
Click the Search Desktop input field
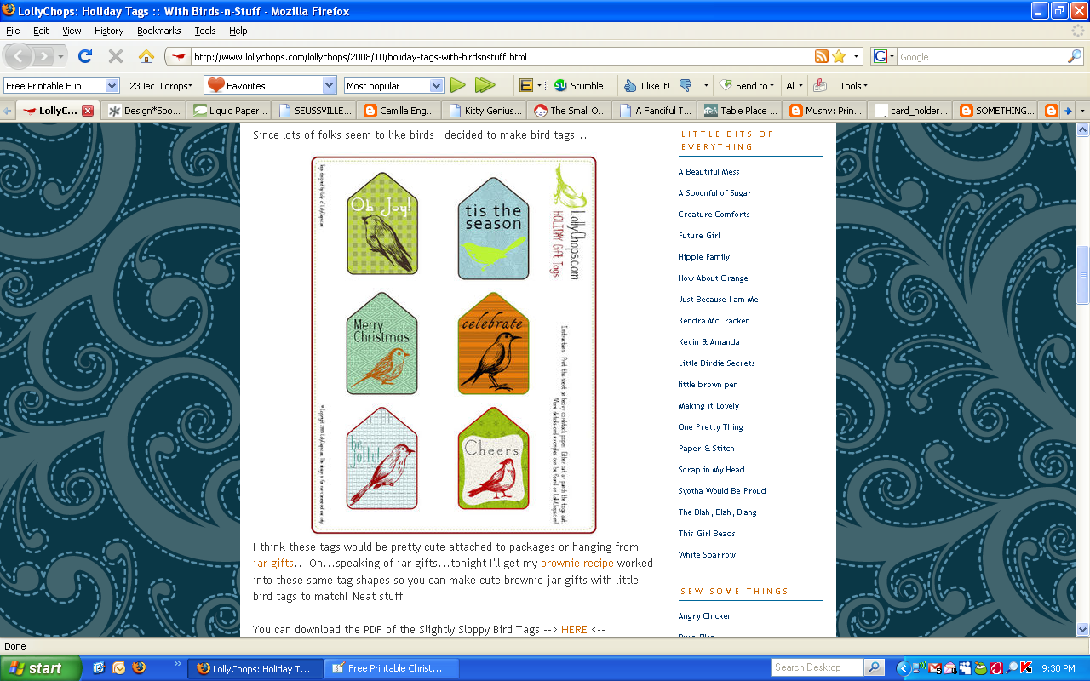click(817, 667)
